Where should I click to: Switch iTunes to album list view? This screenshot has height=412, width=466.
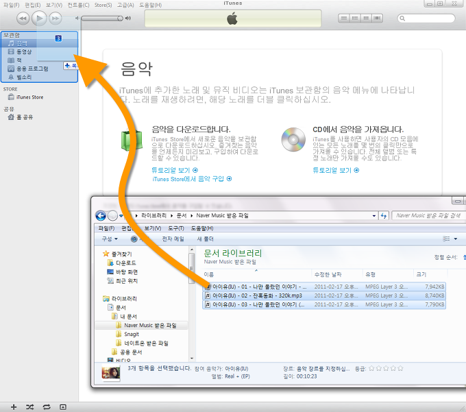point(355,19)
